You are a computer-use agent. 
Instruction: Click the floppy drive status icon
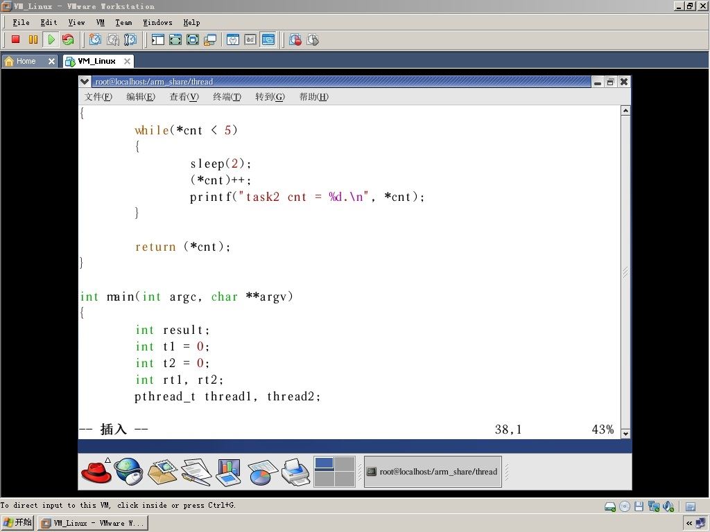pos(639,506)
